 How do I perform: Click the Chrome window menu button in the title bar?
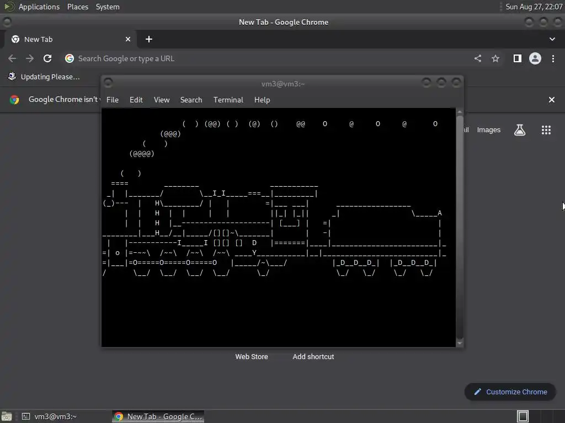coord(7,22)
